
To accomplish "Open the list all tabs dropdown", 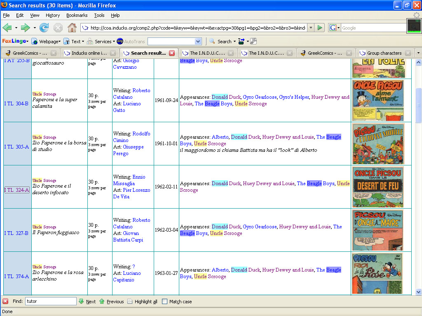I will click(418, 53).
